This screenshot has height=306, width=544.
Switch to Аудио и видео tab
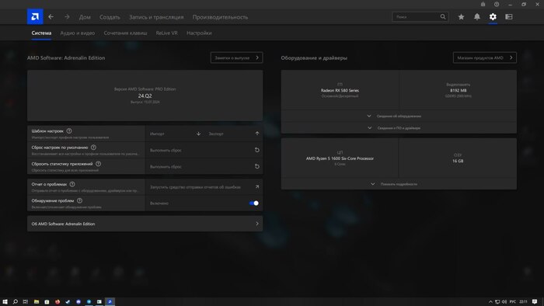pos(78,33)
